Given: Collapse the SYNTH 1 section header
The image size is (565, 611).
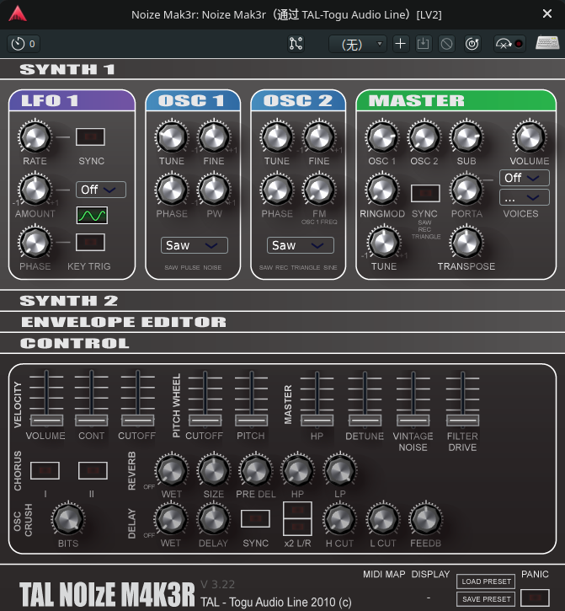Looking at the screenshot, I should pos(282,69).
